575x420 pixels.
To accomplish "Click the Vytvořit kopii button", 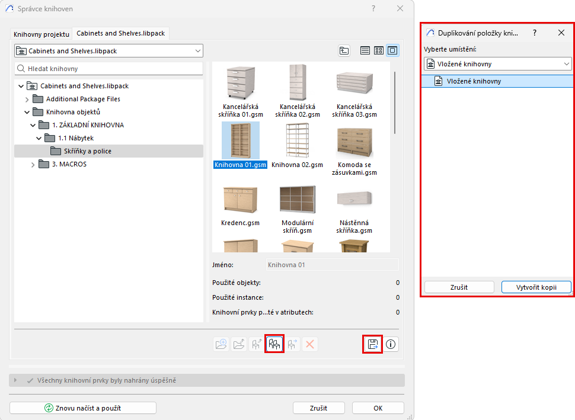I will [x=536, y=287].
